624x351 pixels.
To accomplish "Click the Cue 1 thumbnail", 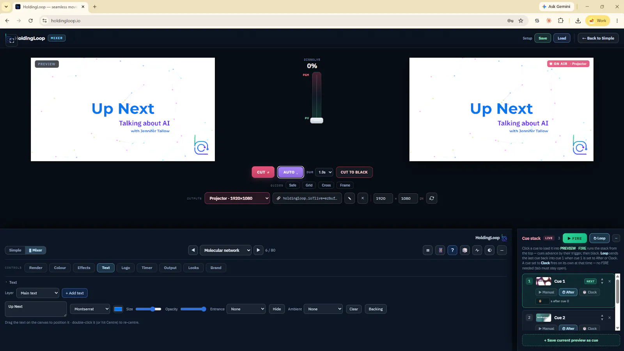I will (544, 281).
